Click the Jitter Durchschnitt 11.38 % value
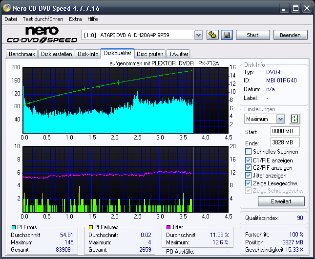 tap(219, 235)
